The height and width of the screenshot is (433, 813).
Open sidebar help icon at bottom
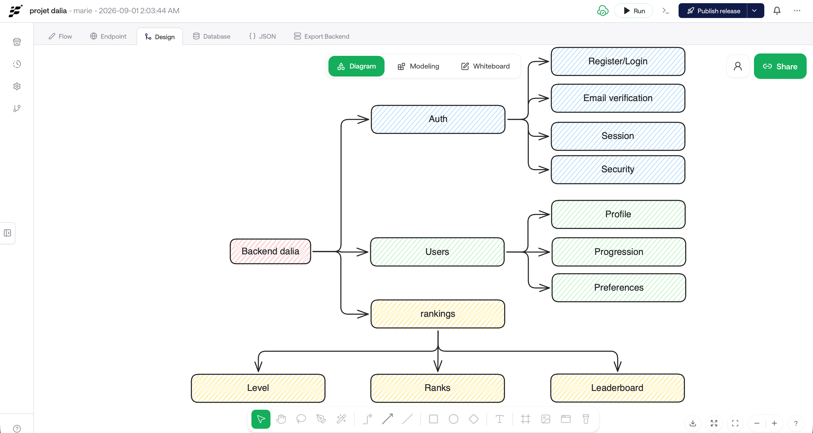[17, 429]
